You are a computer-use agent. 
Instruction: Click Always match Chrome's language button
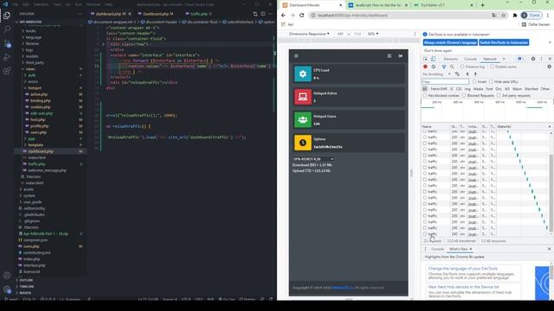(x=450, y=42)
